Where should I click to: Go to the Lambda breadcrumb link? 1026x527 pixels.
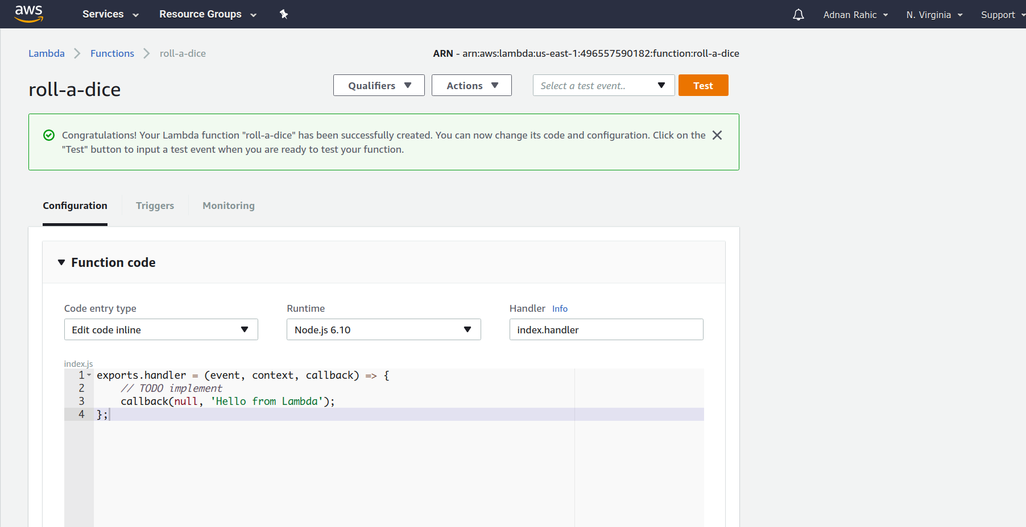[47, 53]
